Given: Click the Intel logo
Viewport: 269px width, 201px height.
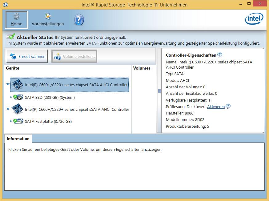Looking at the screenshot, I should (254, 18).
